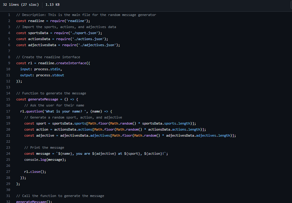Click 'adjectivesData.adjectives.length' on line 21
The width and height of the screenshot is (292, 203).
[198, 135]
